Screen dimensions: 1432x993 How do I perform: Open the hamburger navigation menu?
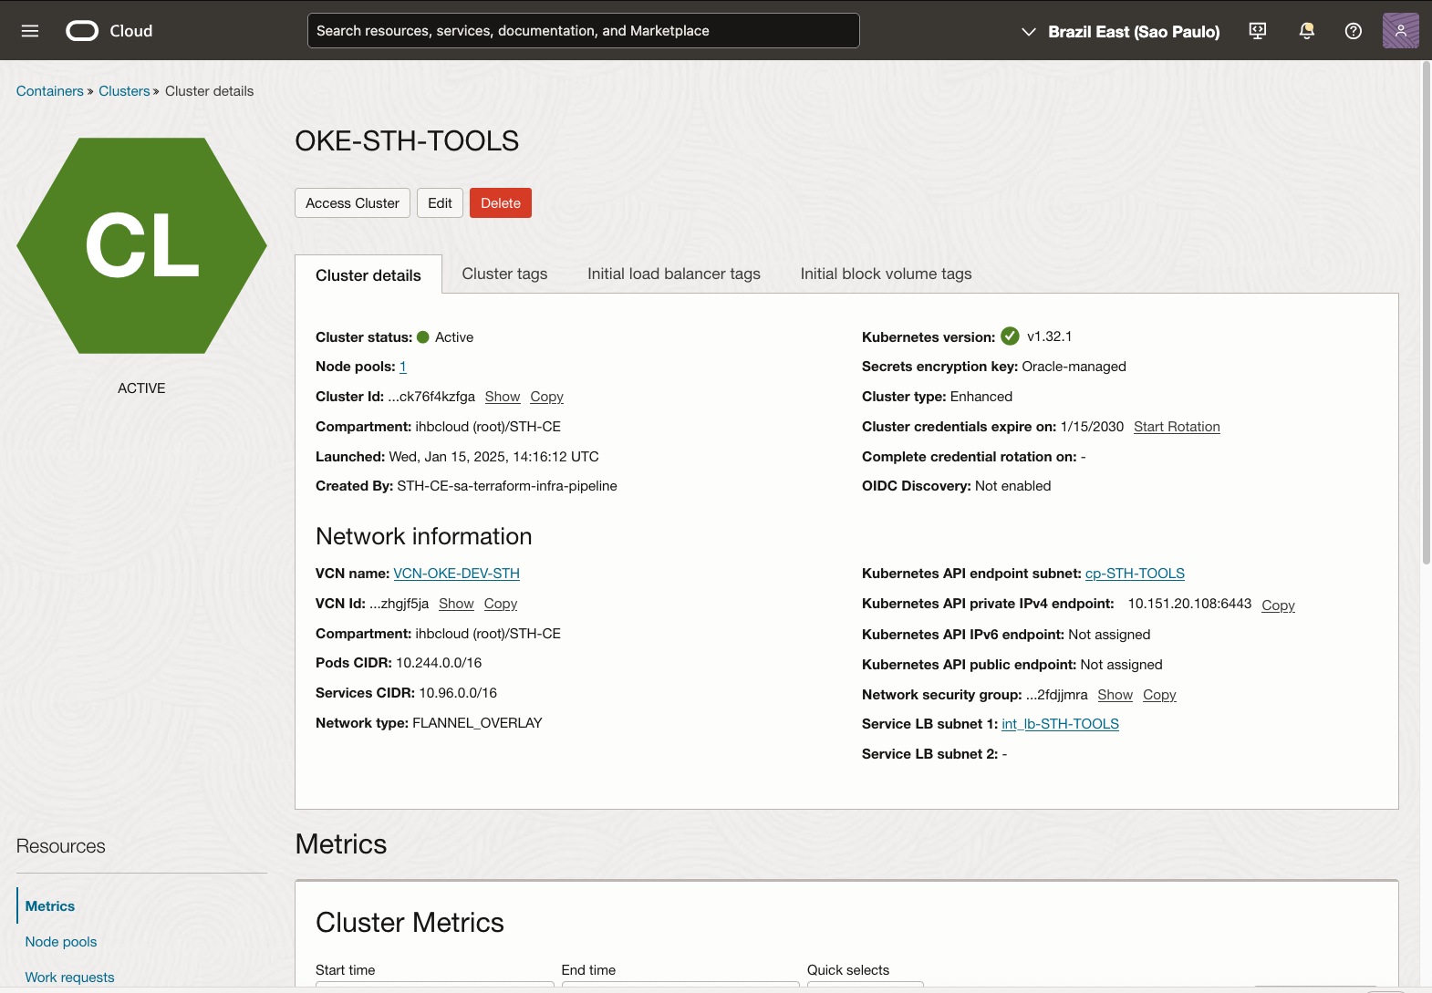pyautogui.click(x=30, y=31)
